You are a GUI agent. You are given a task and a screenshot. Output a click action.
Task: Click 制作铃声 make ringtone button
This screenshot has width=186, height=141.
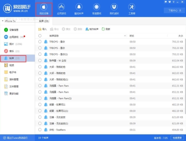(92, 29)
